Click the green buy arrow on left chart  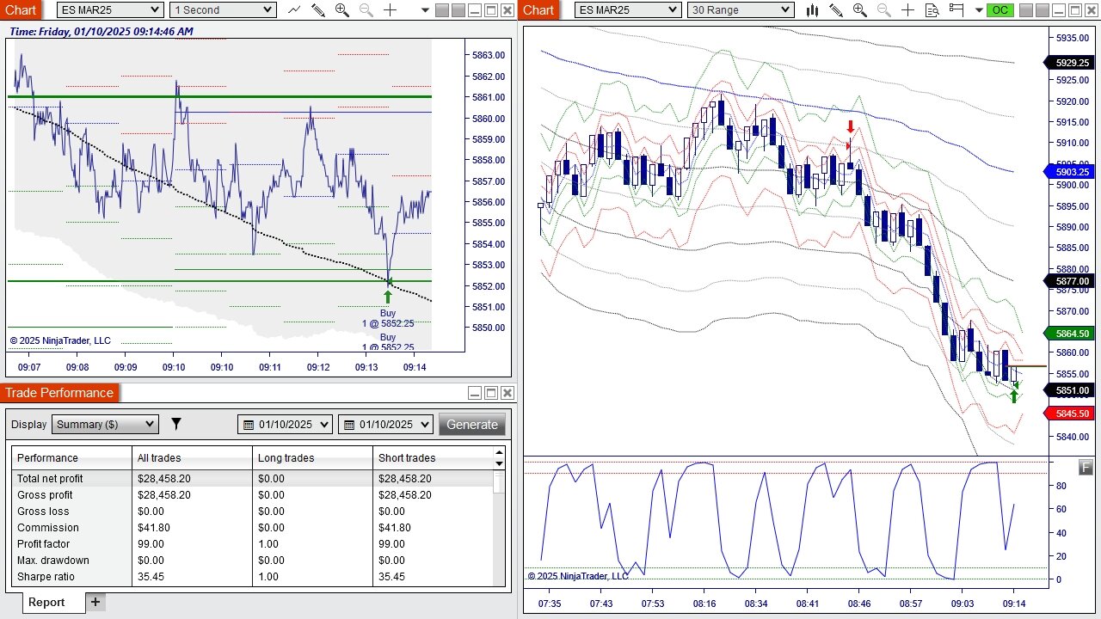point(388,297)
